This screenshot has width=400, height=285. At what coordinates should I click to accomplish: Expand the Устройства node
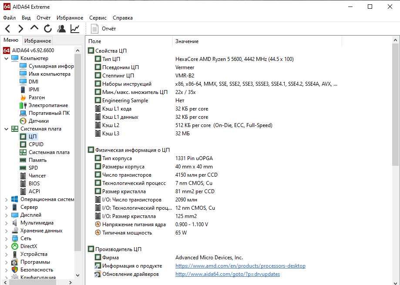[7, 255]
